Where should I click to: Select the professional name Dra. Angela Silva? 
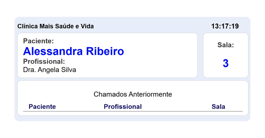pyautogui.click(x=49, y=70)
